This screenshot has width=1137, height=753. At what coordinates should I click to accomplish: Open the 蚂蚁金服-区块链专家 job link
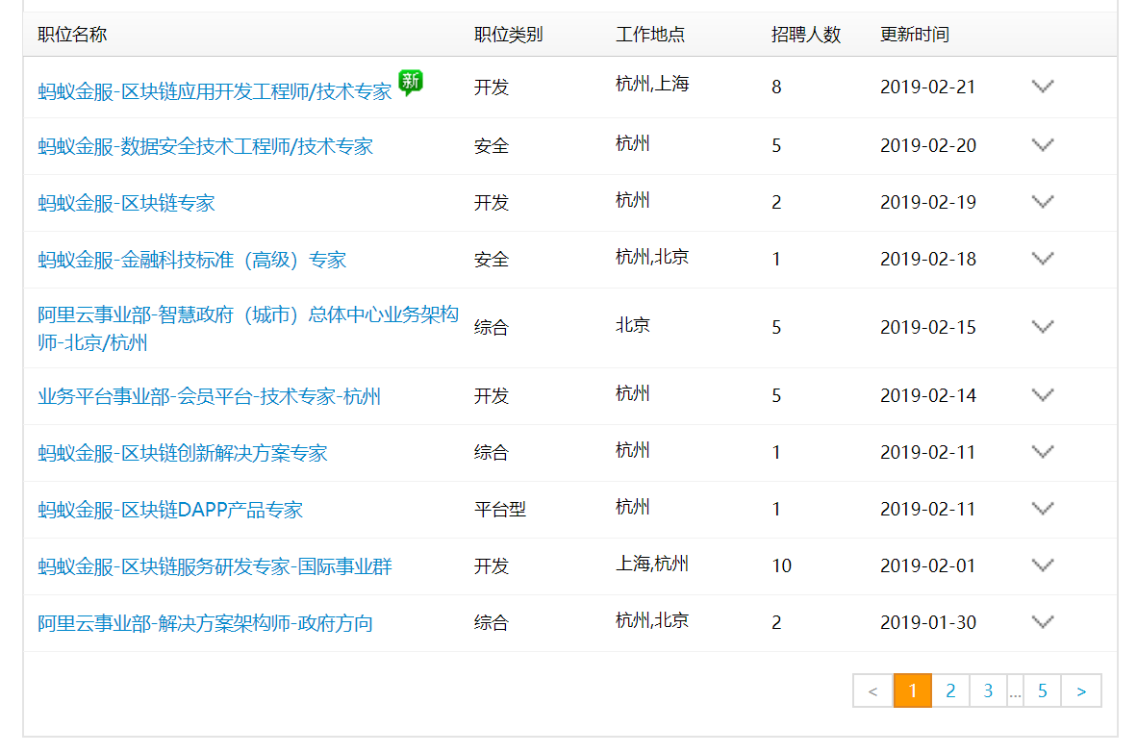click(x=126, y=203)
